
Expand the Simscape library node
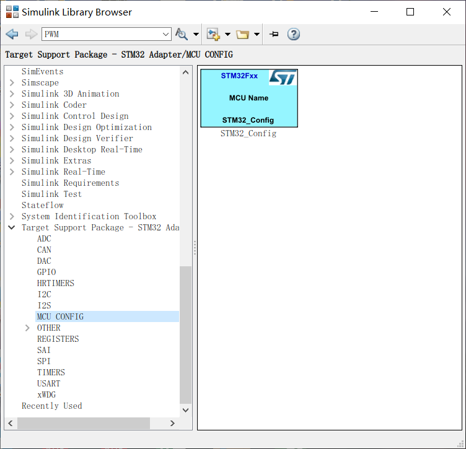[12, 82]
